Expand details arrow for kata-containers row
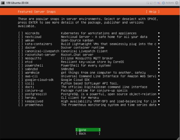 159,44
